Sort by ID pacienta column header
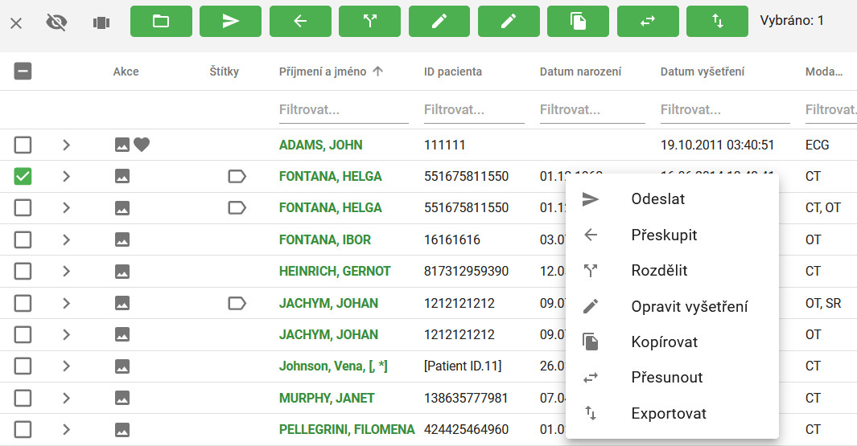Image resolution: width=857 pixels, height=446 pixels. (453, 72)
